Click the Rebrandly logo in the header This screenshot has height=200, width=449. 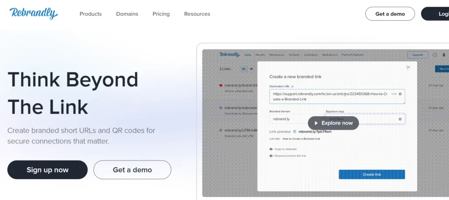click(x=33, y=13)
